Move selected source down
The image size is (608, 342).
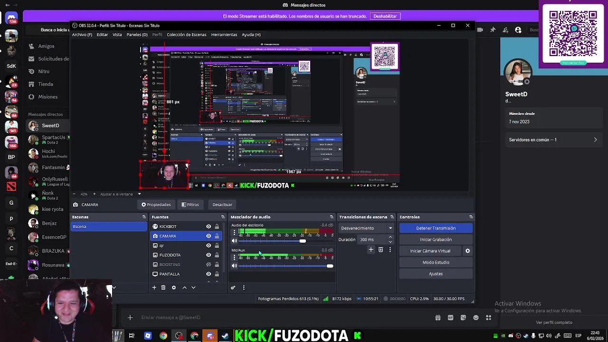(x=193, y=287)
